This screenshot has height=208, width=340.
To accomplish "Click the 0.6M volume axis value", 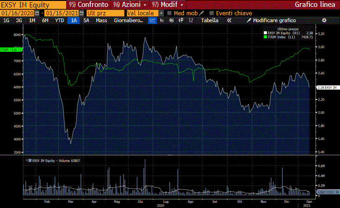I will coord(321,166).
